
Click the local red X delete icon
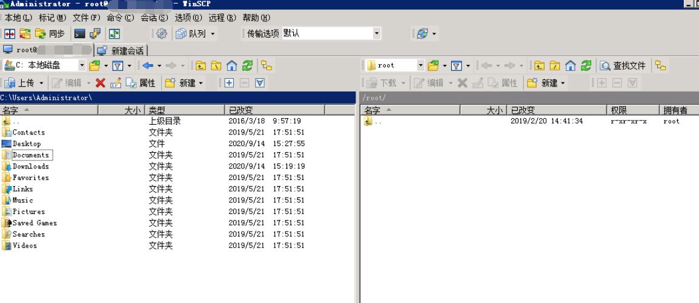[101, 83]
